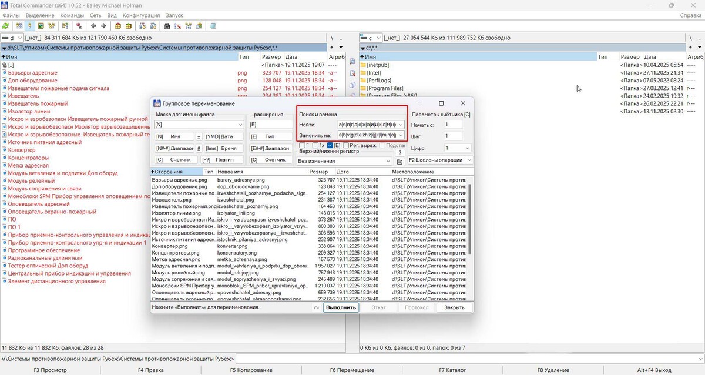Click the 'Закрыть' button in dialog
Image resolution: width=705 pixels, height=375 pixels.
click(454, 307)
